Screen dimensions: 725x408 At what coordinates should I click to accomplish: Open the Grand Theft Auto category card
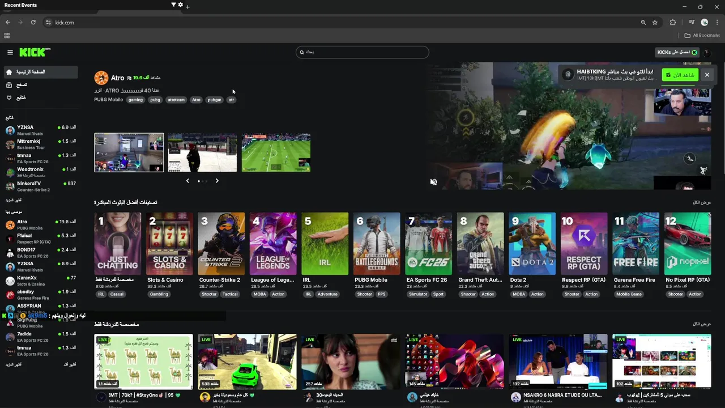click(480, 244)
